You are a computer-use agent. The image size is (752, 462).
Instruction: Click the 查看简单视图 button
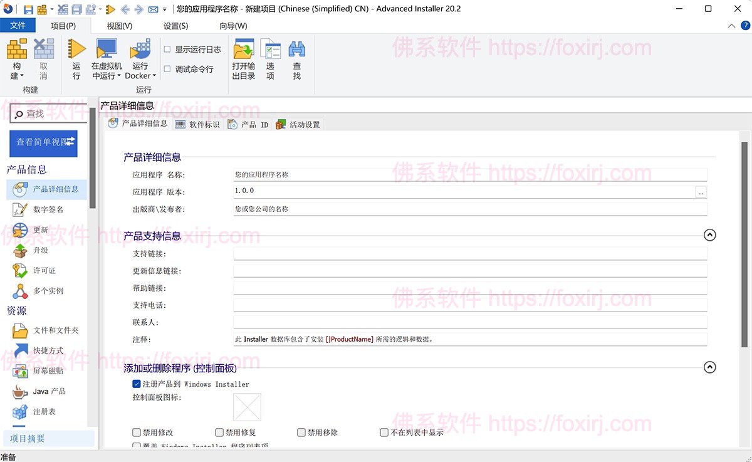[x=43, y=142]
